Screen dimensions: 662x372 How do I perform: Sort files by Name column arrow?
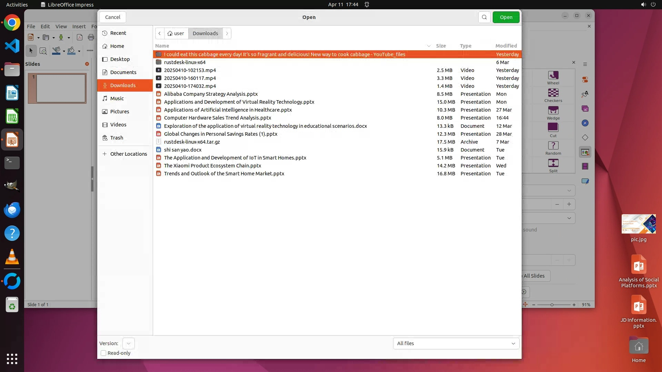429,46
